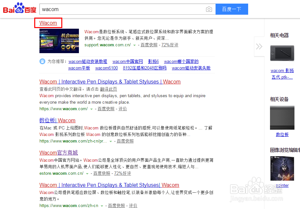Expand dropdown arrow beside www.wacom.com/zh-cn/pr...
Screen dimensions: 300x209
(x=111, y=142)
